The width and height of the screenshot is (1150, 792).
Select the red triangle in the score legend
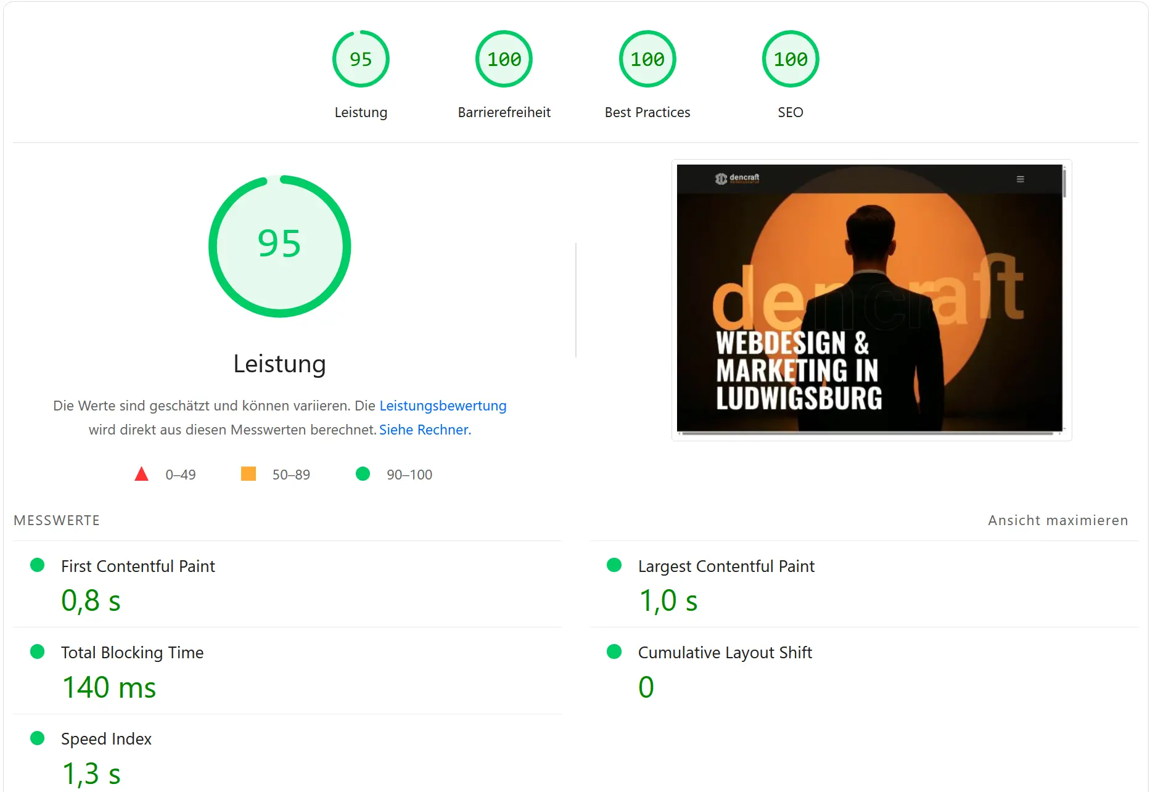(x=141, y=473)
